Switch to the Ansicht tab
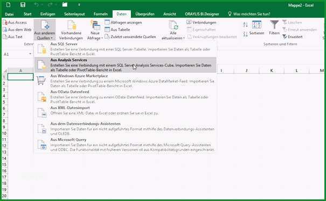The image size is (326, 201). pos(170,14)
